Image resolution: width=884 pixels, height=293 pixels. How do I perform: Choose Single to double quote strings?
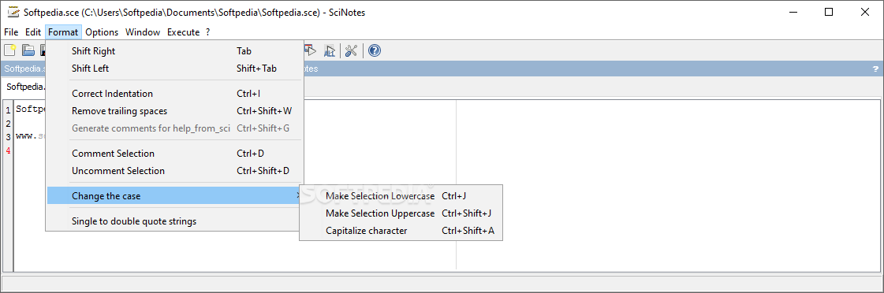[174, 221]
